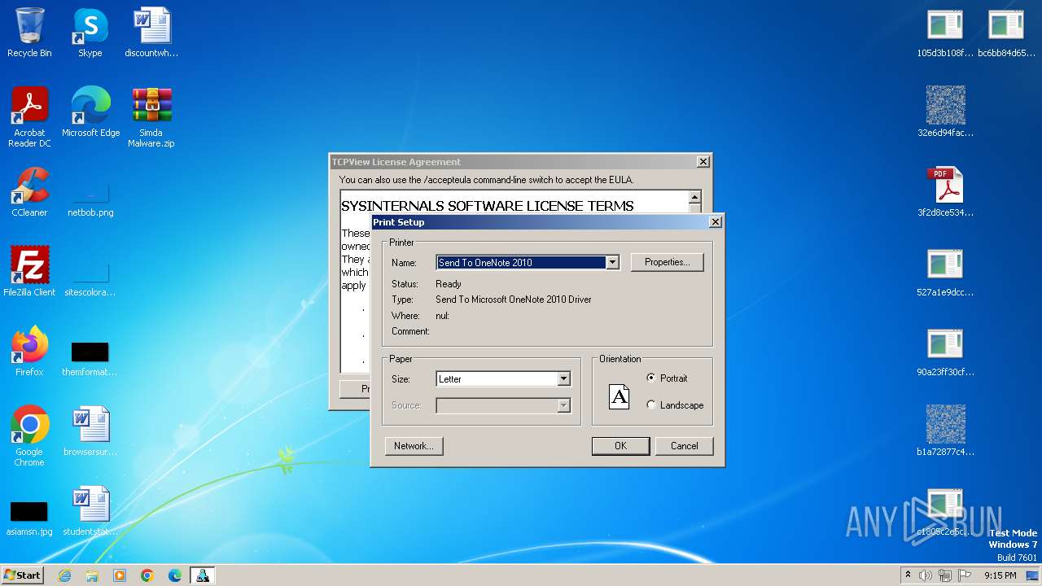Click Edge icon in taskbar
The width and height of the screenshot is (1042, 586).
[175, 575]
